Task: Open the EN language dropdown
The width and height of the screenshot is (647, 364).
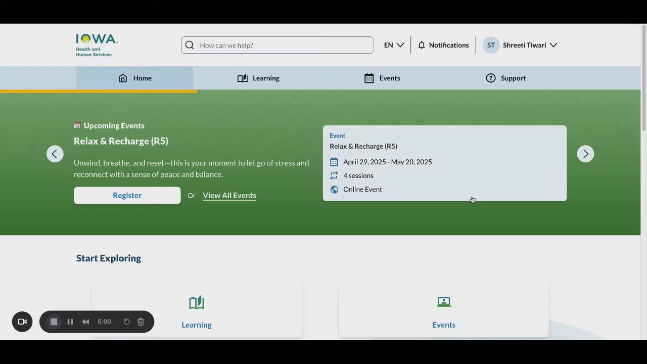Action: click(x=394, y=45)
